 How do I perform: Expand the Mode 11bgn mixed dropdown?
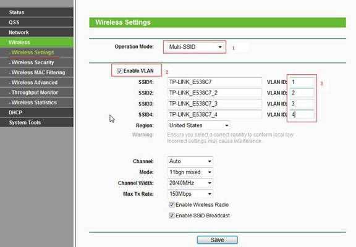coord(190,172)
